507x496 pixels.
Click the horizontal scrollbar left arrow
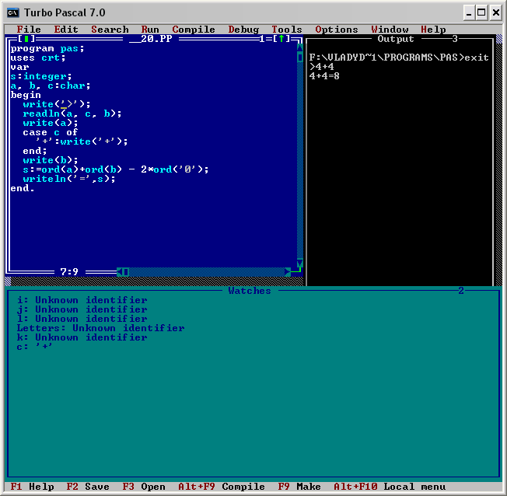[x=121, y=272]
